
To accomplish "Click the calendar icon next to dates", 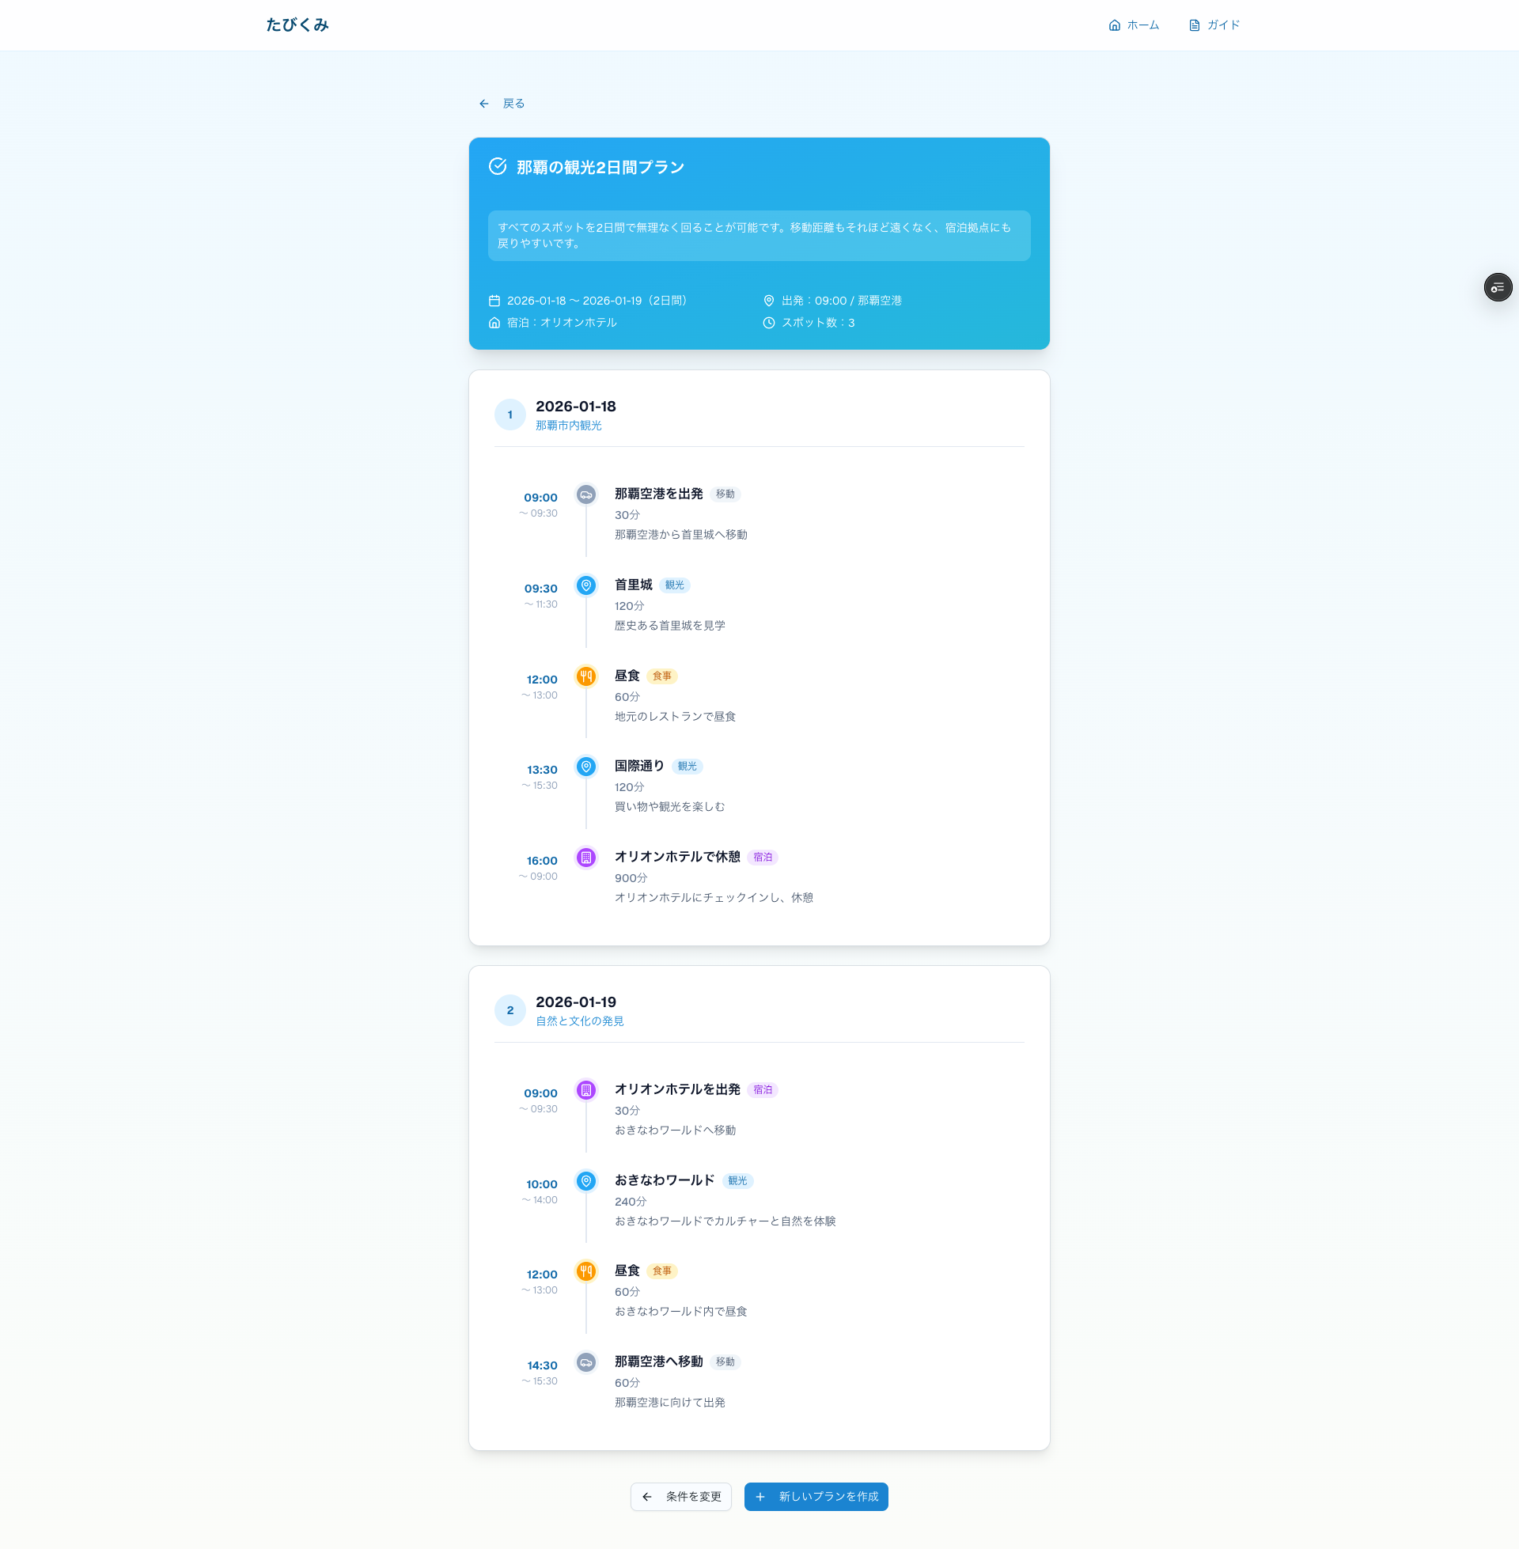I will [x=494, y=301].
